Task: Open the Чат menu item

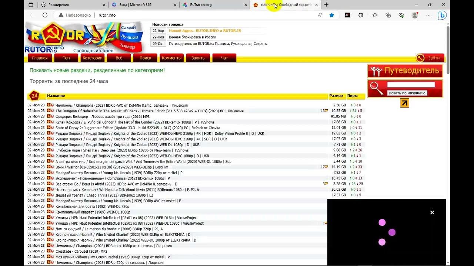Action: tap(224, 58)
